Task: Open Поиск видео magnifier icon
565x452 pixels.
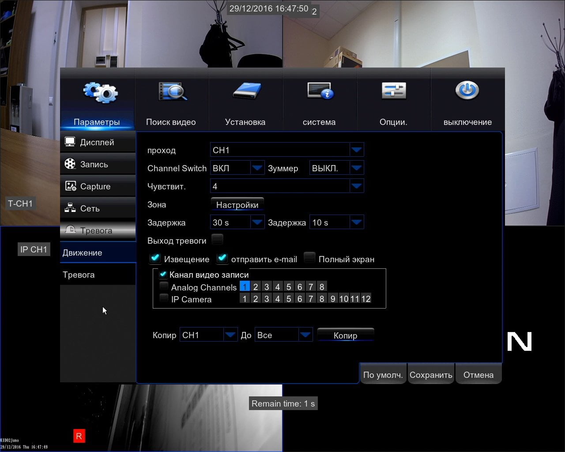Action: click(173, 91)
